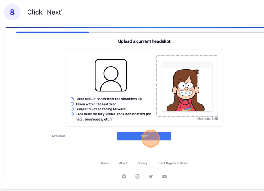Viewport: 264px width, 191px height.
Task: Click bullet icon beside "Subject must be facing forward"
Action: [72, 109]
